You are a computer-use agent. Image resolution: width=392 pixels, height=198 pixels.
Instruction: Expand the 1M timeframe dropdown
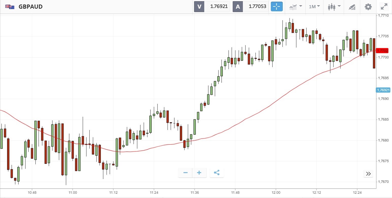[x=314, y=7]
